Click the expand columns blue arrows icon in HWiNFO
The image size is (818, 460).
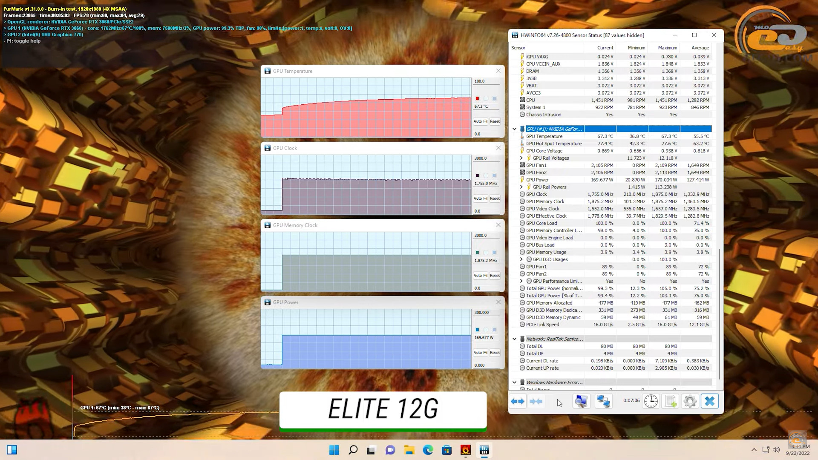pyautogui.click(x=518, y=401)
